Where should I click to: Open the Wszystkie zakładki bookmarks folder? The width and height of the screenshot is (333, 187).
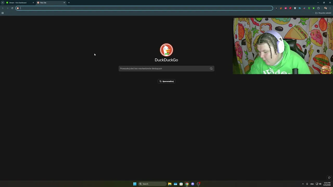(323, 13)
